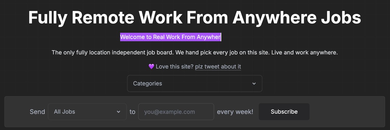
Task: Click the word "Fully" in the heading
Action: click(48, 17)
